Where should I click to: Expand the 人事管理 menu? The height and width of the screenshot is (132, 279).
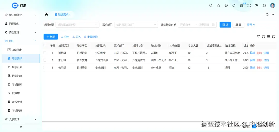point(21,119)
